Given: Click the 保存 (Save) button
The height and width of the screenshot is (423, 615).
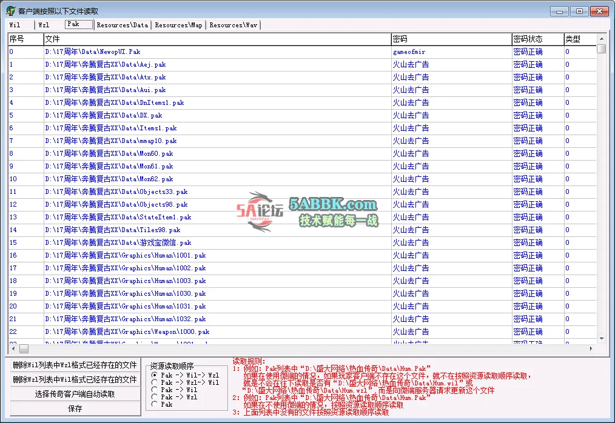Looking at the screenshot, I should click(75, 409).
